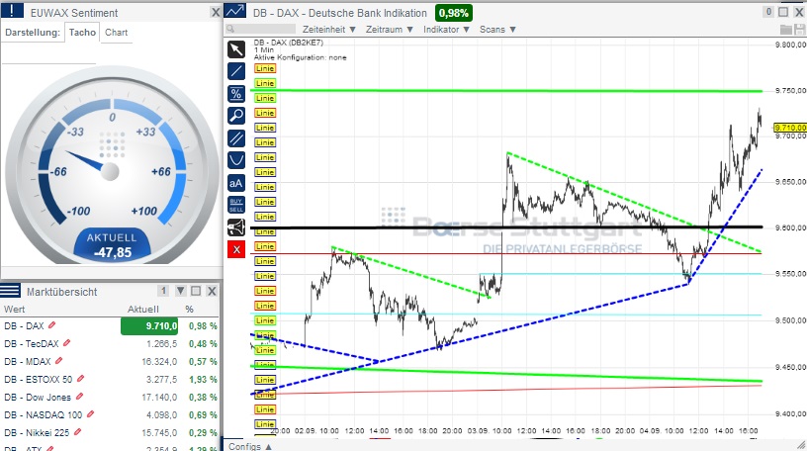The height and width of the screenshot is (451, 807).
Task: Click the pencil icon next to DB - DAX
Action: tap(52, 325)
